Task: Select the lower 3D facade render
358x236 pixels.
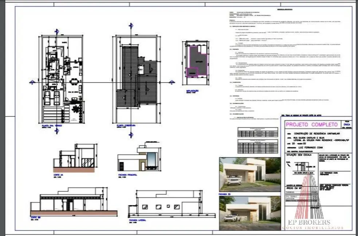Action: [x=250, y=213]
